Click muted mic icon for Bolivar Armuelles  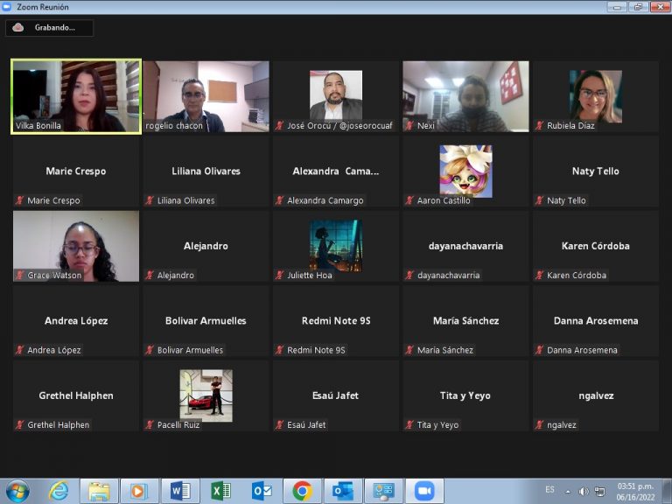149,350
